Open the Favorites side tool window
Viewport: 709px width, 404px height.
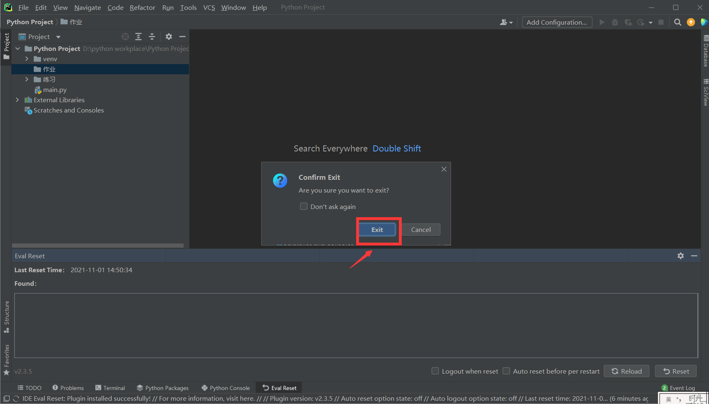point(7,360)
